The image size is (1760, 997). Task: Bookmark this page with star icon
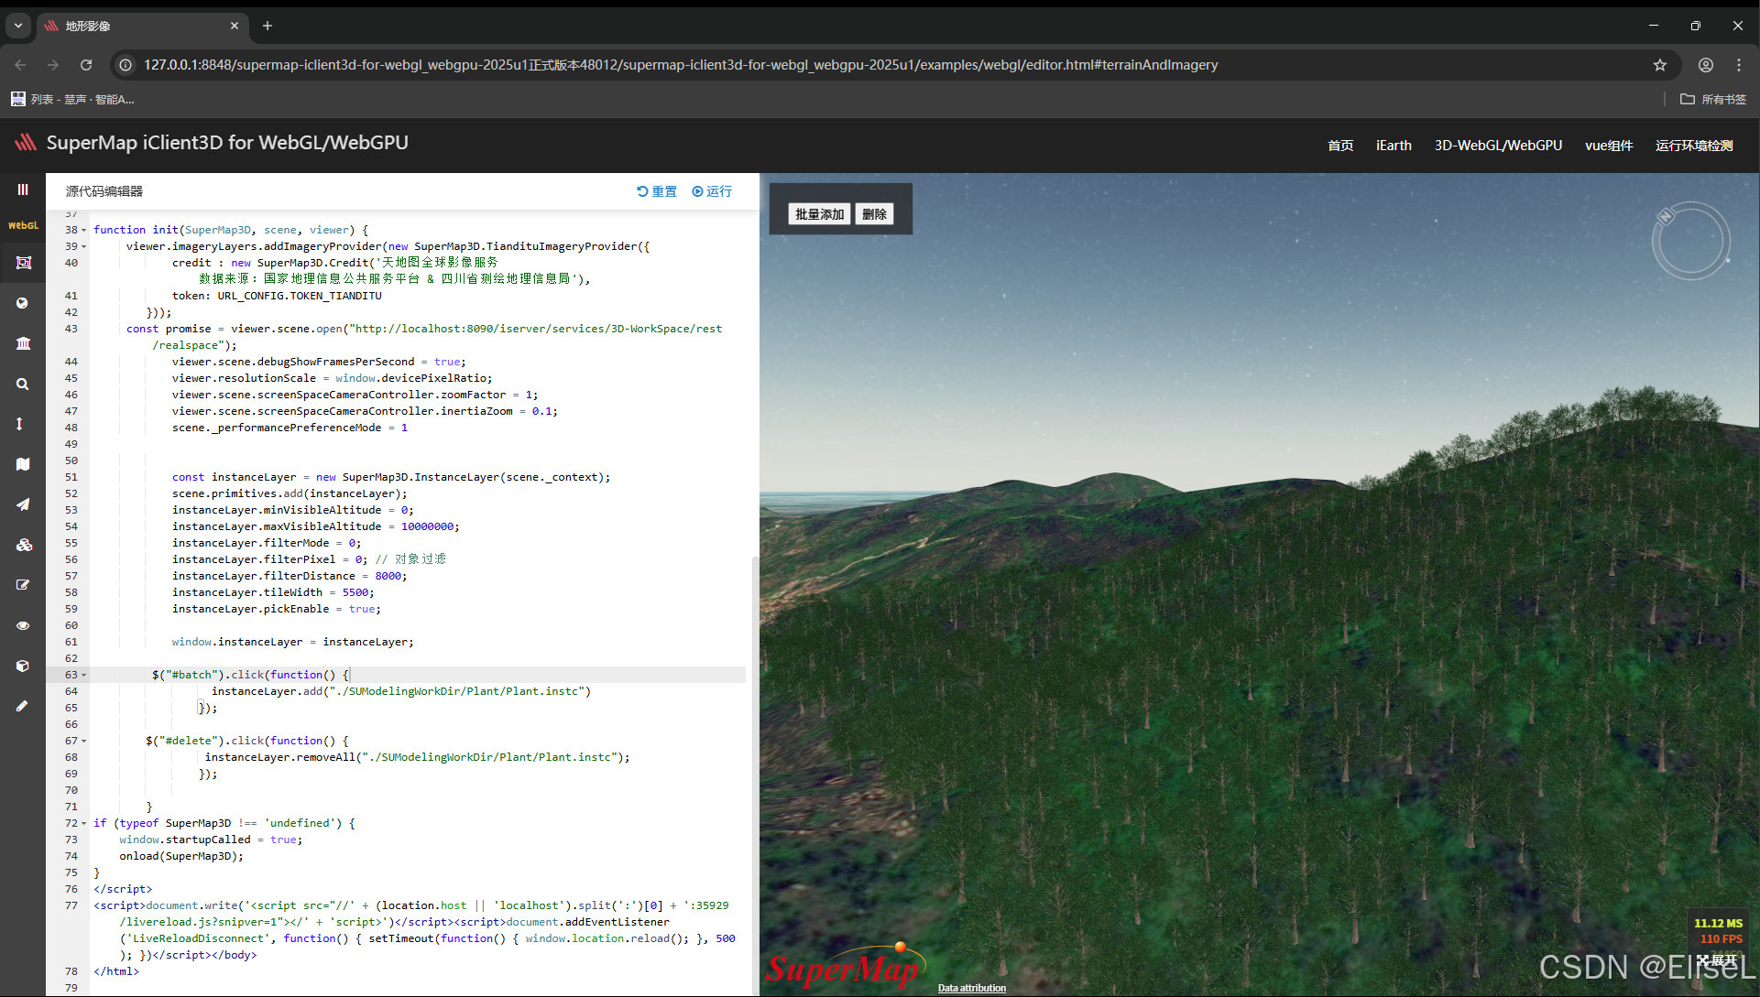pyautogui.click(x=1660, y=65)
